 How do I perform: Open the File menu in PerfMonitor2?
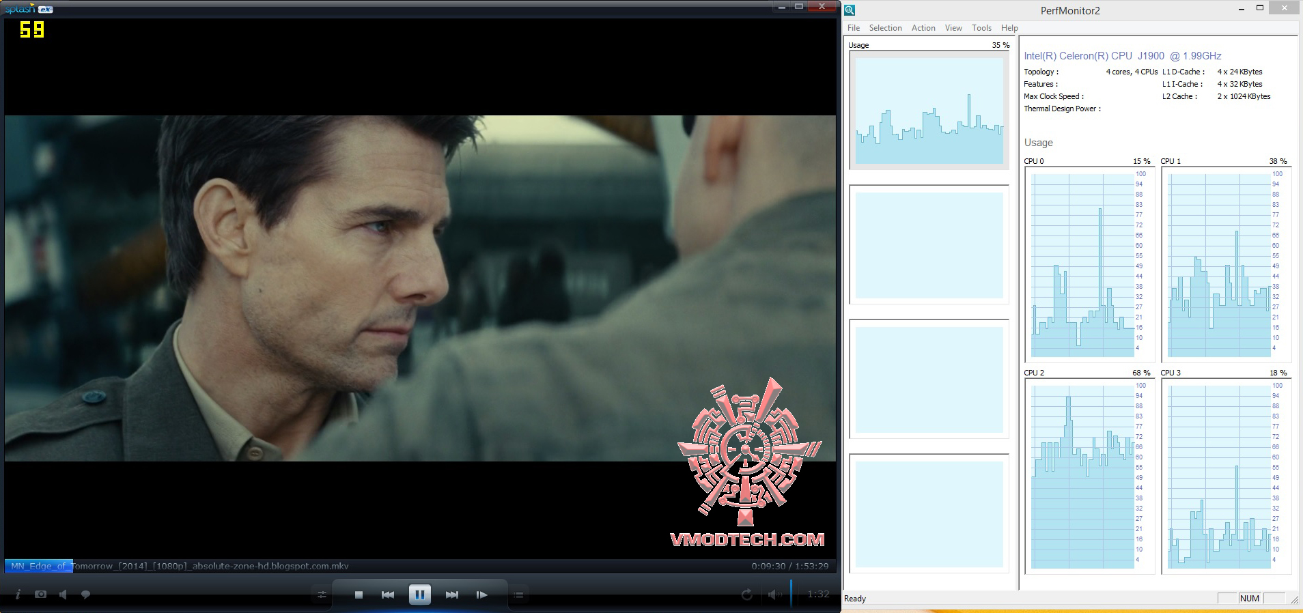[x=854, y=28]
